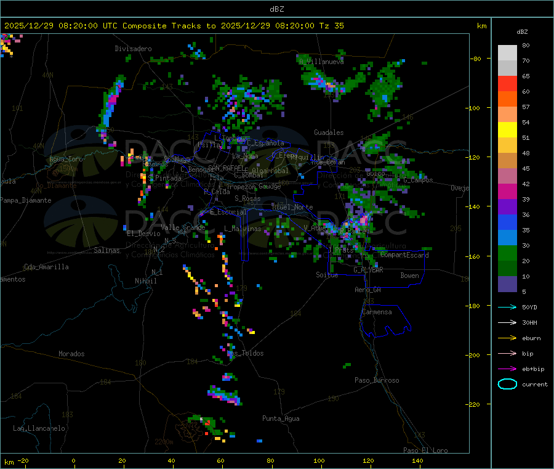Screen dimensions: 554x469
Task: Click the dBZ title at top
Action: click(276, 9)
